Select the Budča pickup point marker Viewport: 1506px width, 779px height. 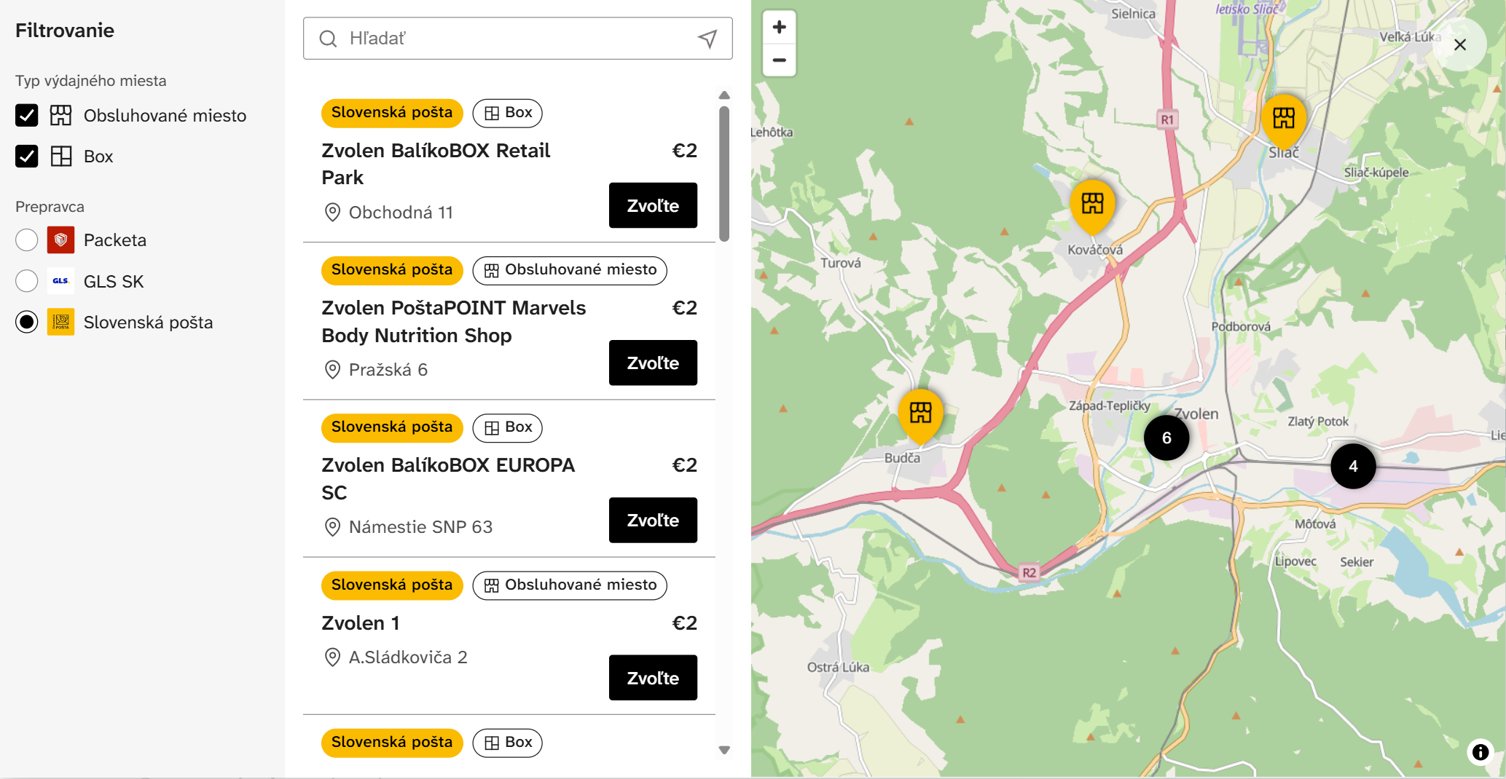point(920,416)
